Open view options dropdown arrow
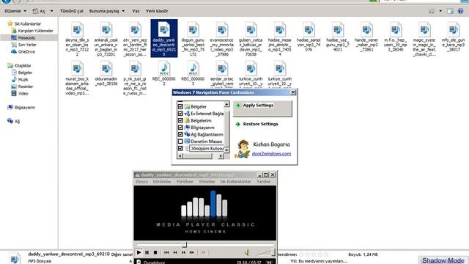This screenshot has width=469, height=264. click(x=440, y=11)
